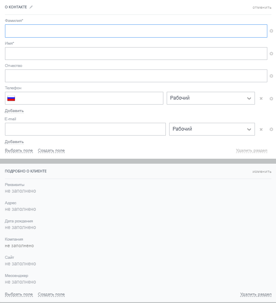This screenshot has height=303, width=276.
Task: Focus the Фамилия text input
Action: [x=136, y=31]
